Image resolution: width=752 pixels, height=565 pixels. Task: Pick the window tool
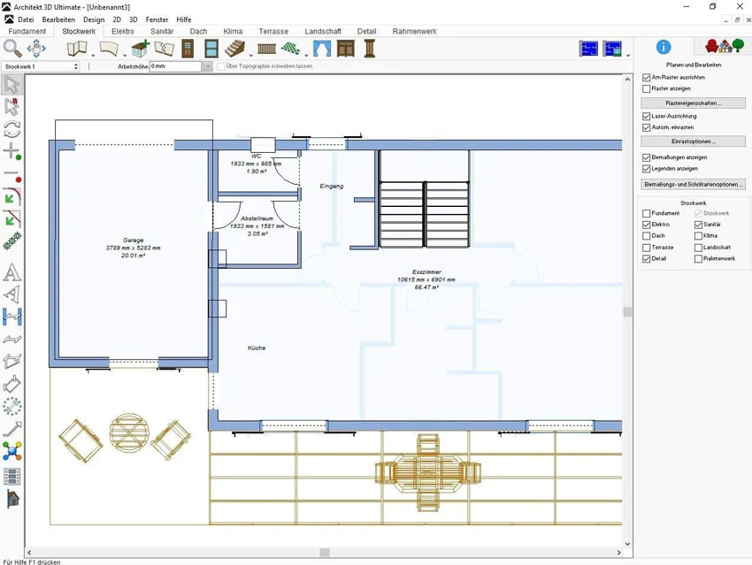point(211,49)
